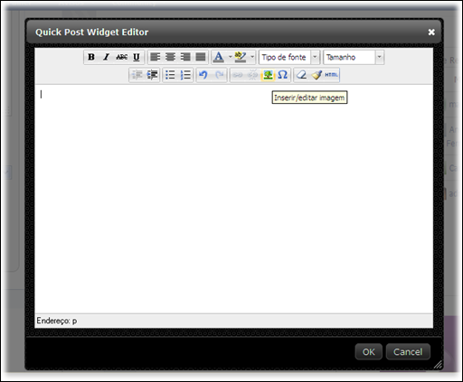Justify the text fully

[201, 57]
